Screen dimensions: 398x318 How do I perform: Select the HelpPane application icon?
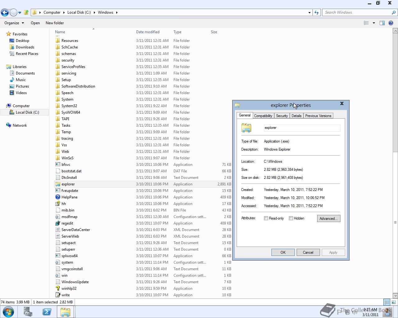coord(58,197)
